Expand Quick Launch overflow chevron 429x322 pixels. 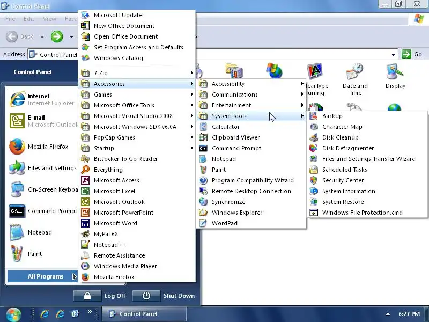point(90,311)
